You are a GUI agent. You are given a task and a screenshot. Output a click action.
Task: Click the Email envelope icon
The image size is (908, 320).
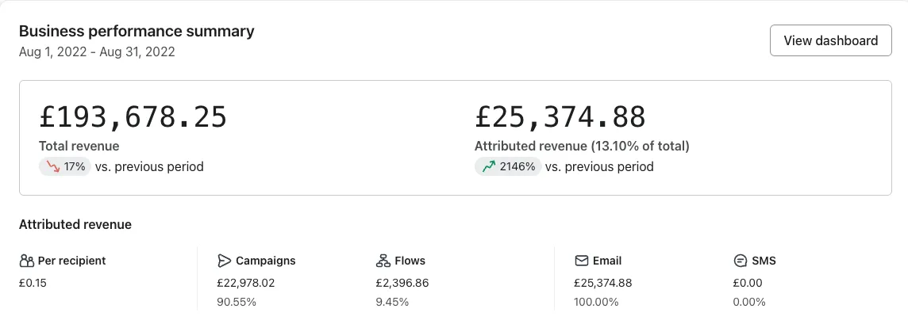pyautogui.click(x=582, y=261)
